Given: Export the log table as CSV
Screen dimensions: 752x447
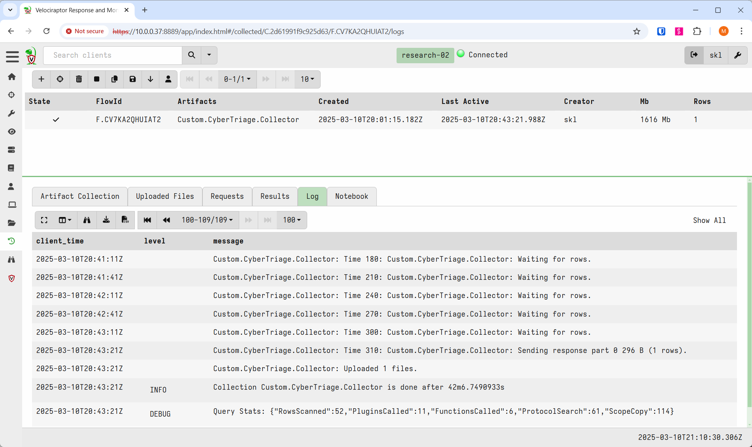Looking at the screenshot, I should (125, 220).
